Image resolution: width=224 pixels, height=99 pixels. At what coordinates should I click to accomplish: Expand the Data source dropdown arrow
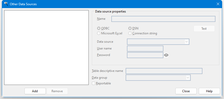187,42
